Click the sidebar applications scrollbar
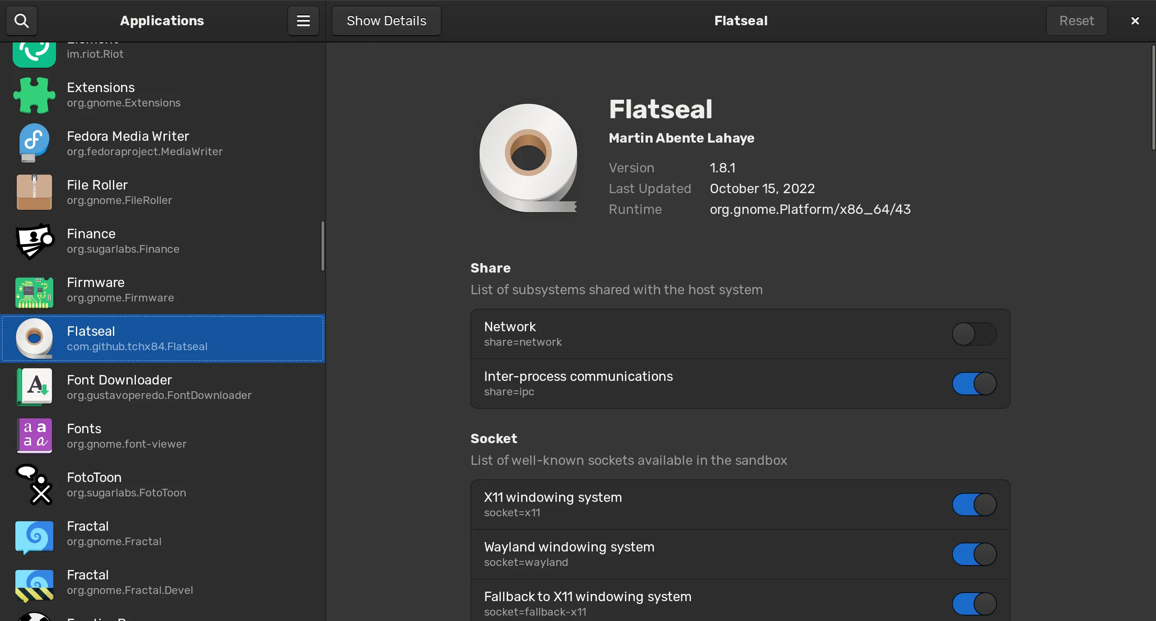The width and height of the screenshot is (1156, 621). (322, 246)
